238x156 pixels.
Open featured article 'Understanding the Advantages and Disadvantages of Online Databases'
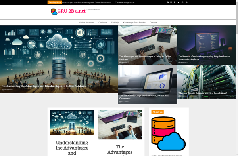(x=44, y=86)
